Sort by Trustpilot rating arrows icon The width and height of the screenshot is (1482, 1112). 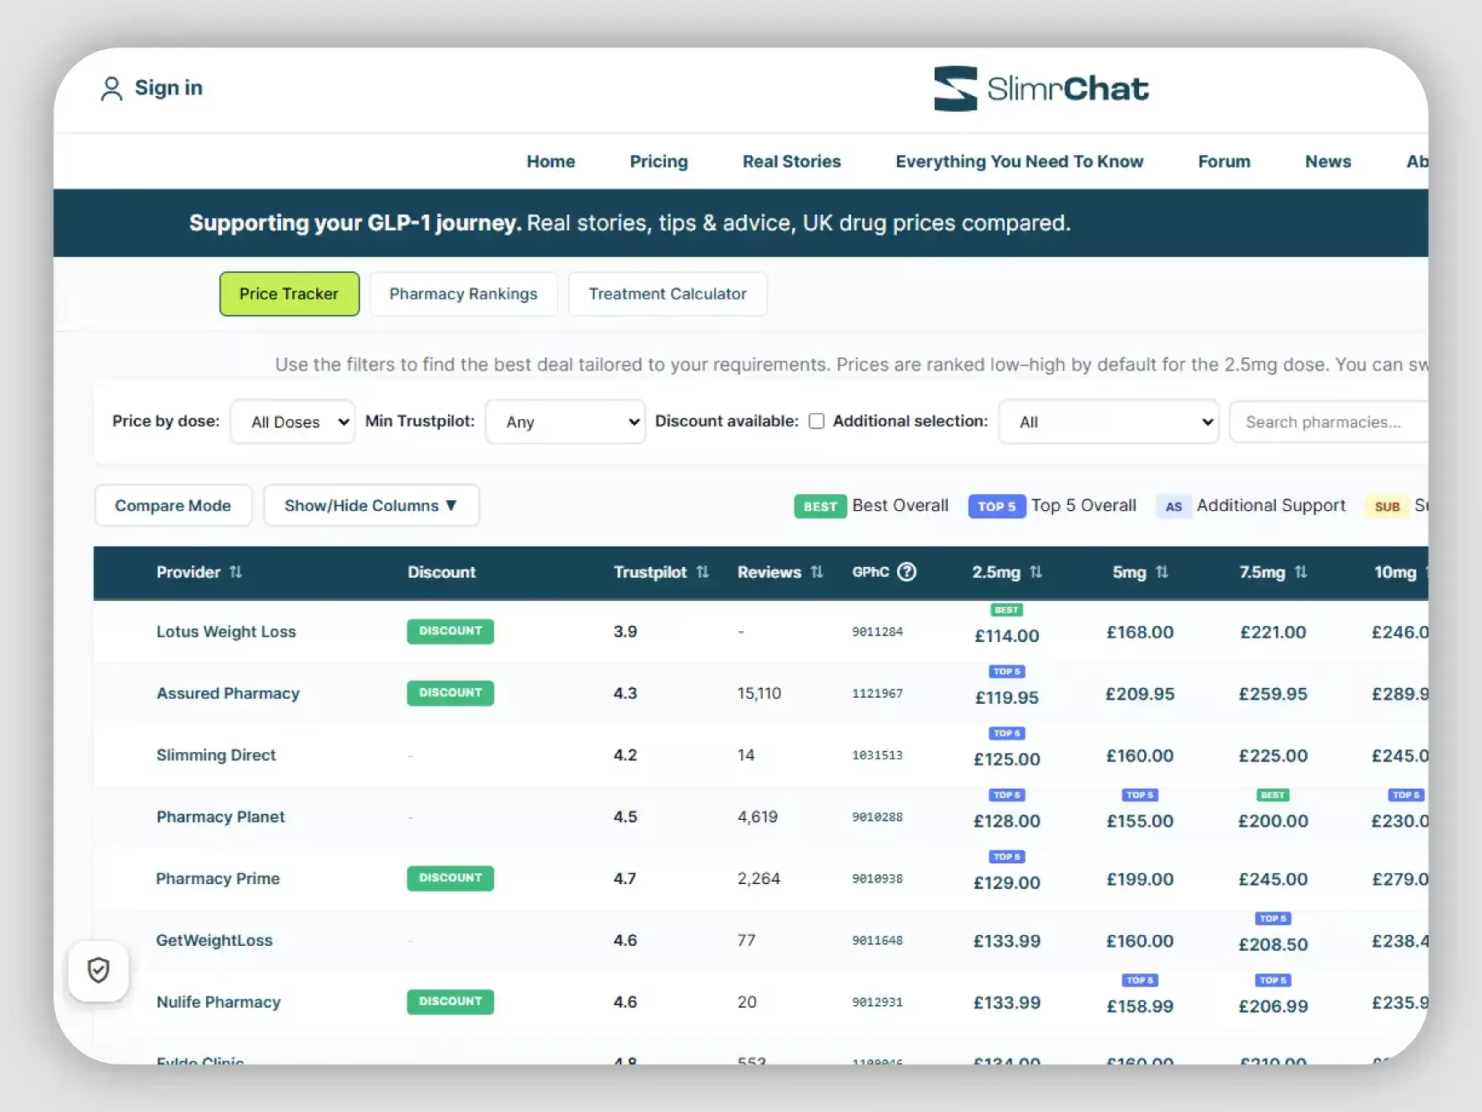[703, 572]
